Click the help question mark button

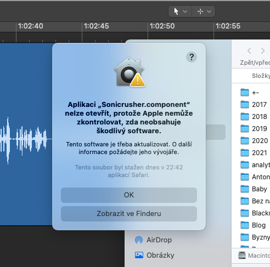point(192,57)
